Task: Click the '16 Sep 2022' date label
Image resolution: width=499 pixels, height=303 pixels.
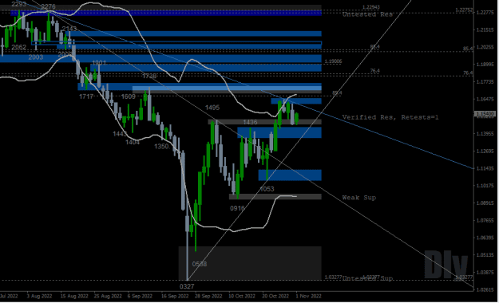Action: (x=175, y=296)
